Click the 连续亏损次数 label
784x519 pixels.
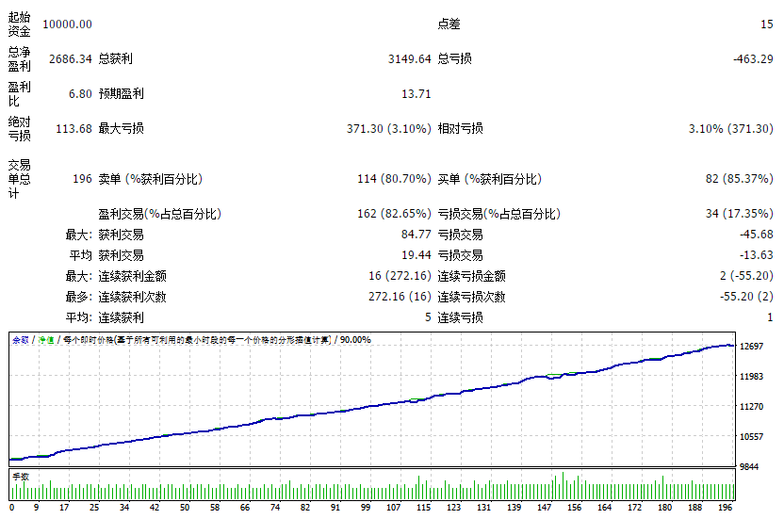point(471,297)
